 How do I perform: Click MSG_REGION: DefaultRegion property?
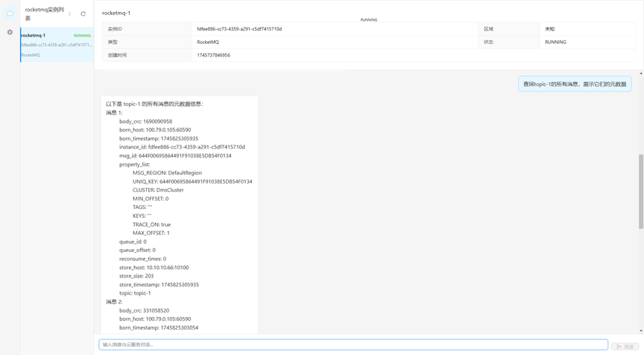click(x=167, y=173)
